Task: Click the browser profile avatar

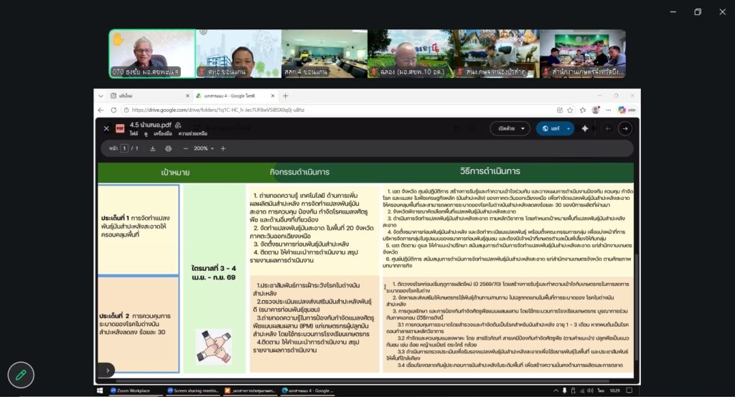Action: point(595,110)
